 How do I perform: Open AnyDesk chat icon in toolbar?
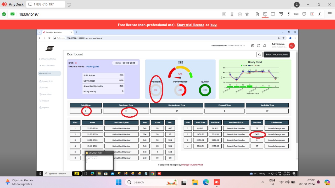[x=281, y=14]
